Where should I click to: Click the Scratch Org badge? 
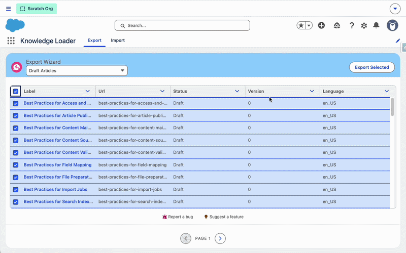click(37, 9)
